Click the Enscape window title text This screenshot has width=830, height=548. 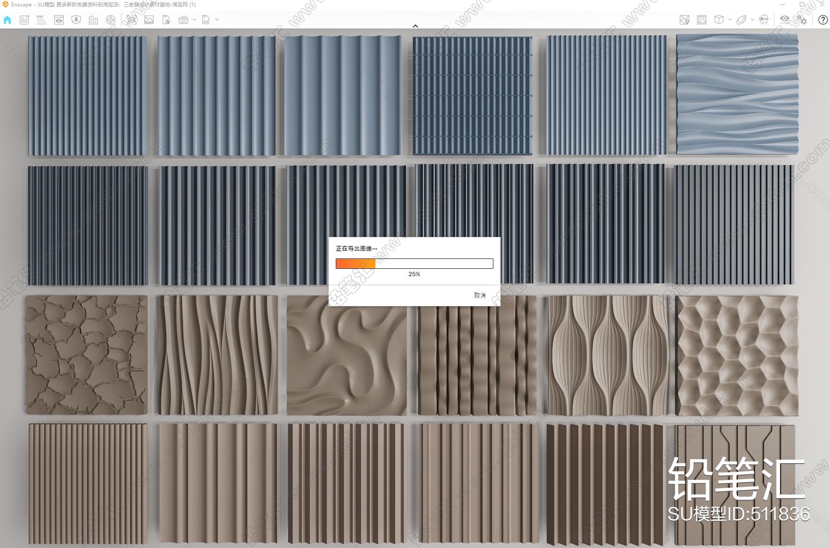coord(103,4)
